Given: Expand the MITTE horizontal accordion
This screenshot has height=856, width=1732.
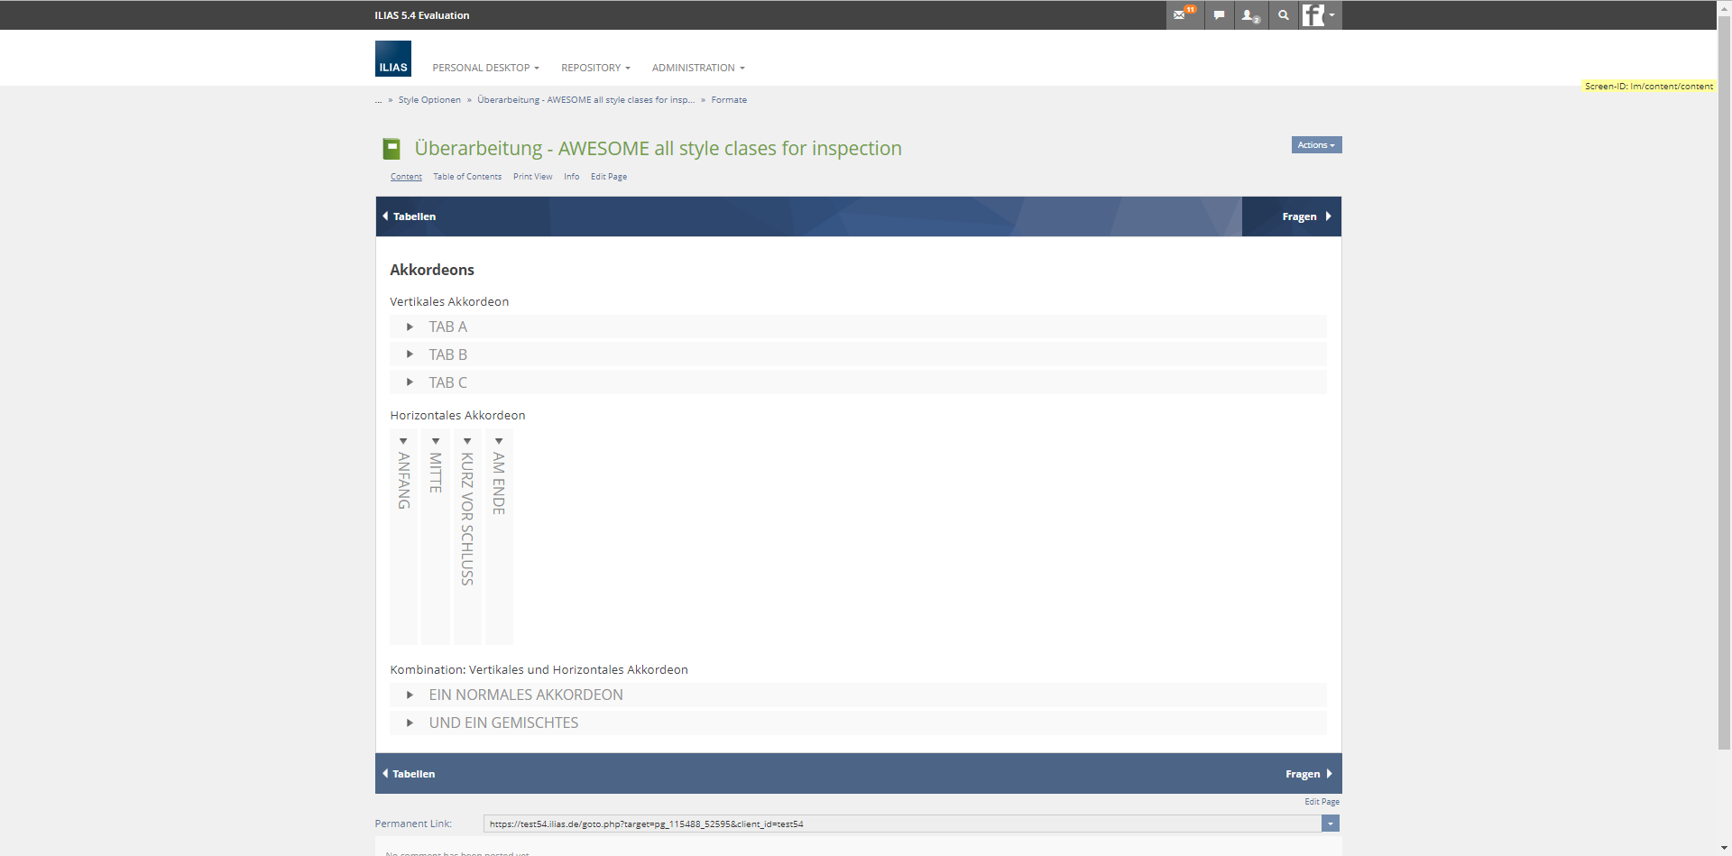Looking at the screenshot, I should click(x=436, y=537).
